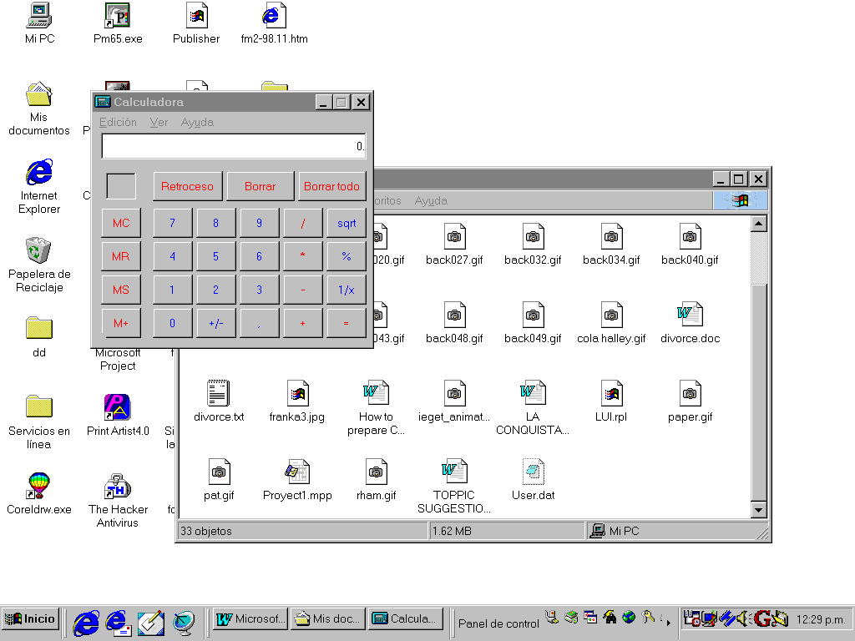Click folder window scroll down arrow
Viewport: 855px width, 641px height.
point(758,510)
